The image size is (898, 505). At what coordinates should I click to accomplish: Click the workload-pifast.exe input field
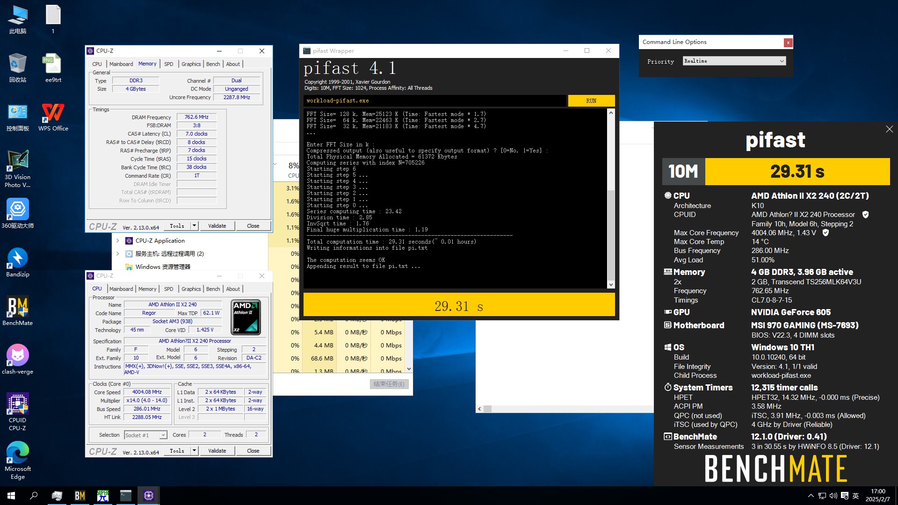(x=435, y=101)
